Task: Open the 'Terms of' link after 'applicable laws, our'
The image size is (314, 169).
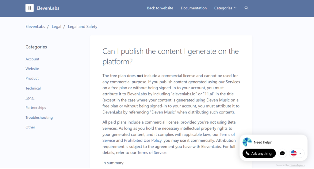Action: [x=227, y=134]
